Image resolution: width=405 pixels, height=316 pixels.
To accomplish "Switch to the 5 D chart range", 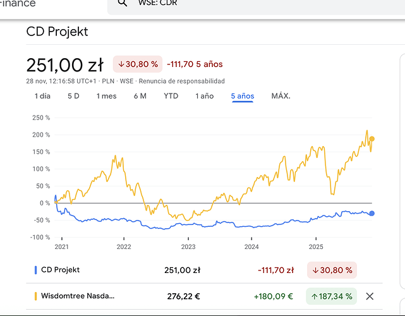I will (73, 96).
